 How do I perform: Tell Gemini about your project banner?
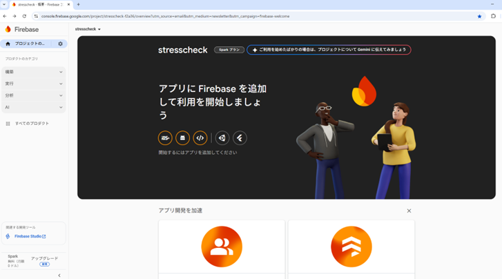(x=329, y=50)
